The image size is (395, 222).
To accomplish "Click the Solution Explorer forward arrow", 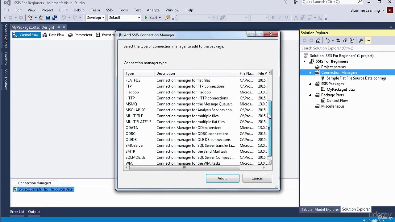I will pyautogui.click(x=311, y=40).
